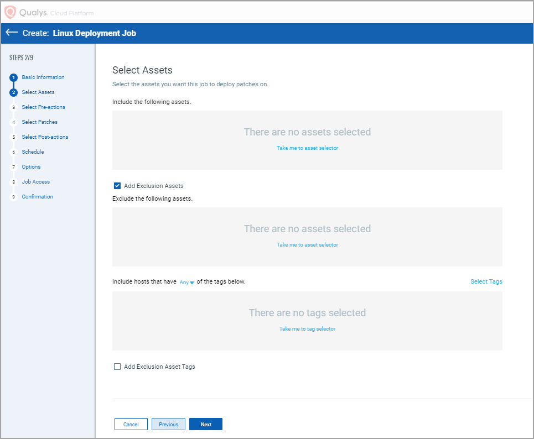Click the Select Tags link
534x439 pixels.
point(486,281)
